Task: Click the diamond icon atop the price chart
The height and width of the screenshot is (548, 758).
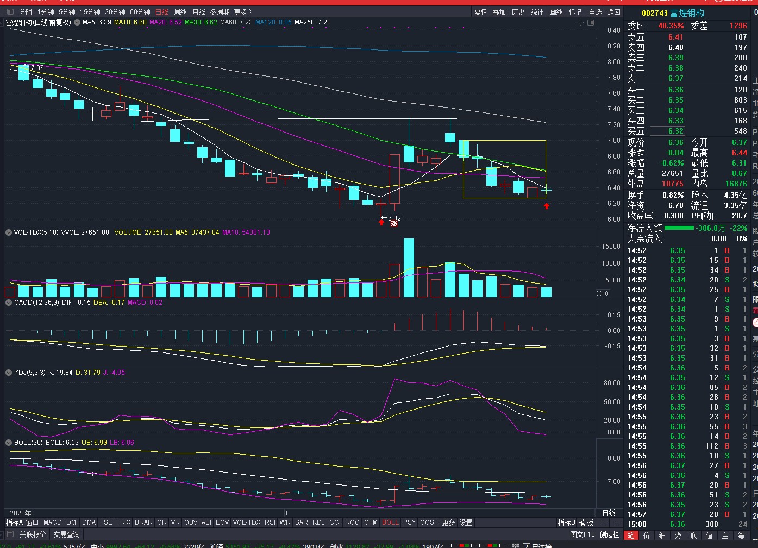Action: pyautogui.click(x=580, y=22)
